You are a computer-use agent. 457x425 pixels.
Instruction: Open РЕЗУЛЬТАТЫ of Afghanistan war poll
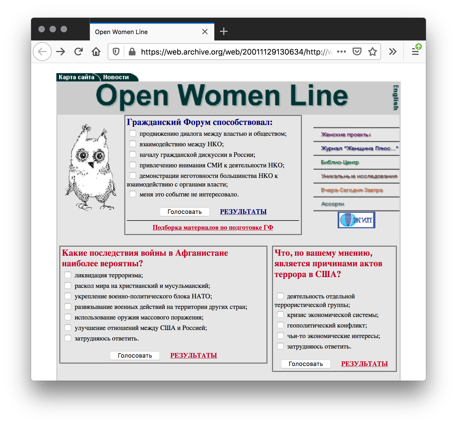tap(194, 355)
